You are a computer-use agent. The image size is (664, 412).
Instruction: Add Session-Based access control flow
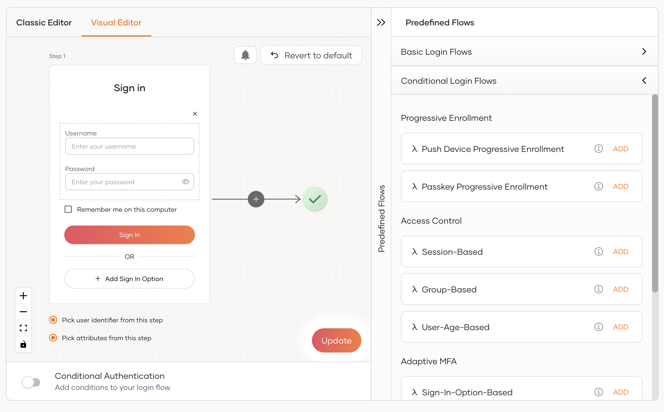coord(621,251)
